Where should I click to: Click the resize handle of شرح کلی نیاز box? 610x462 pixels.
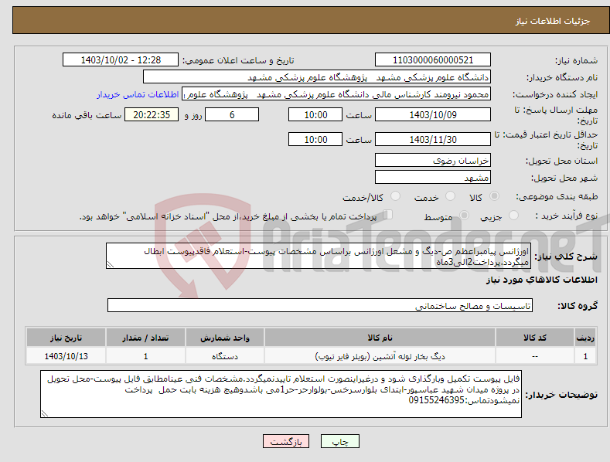111,265
